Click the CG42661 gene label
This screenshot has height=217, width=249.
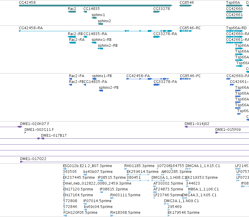(234, 15)
